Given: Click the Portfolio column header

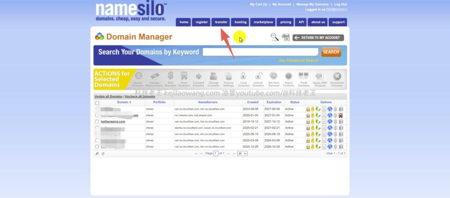Looking at the screenshot, I should [x=159, y=103].
